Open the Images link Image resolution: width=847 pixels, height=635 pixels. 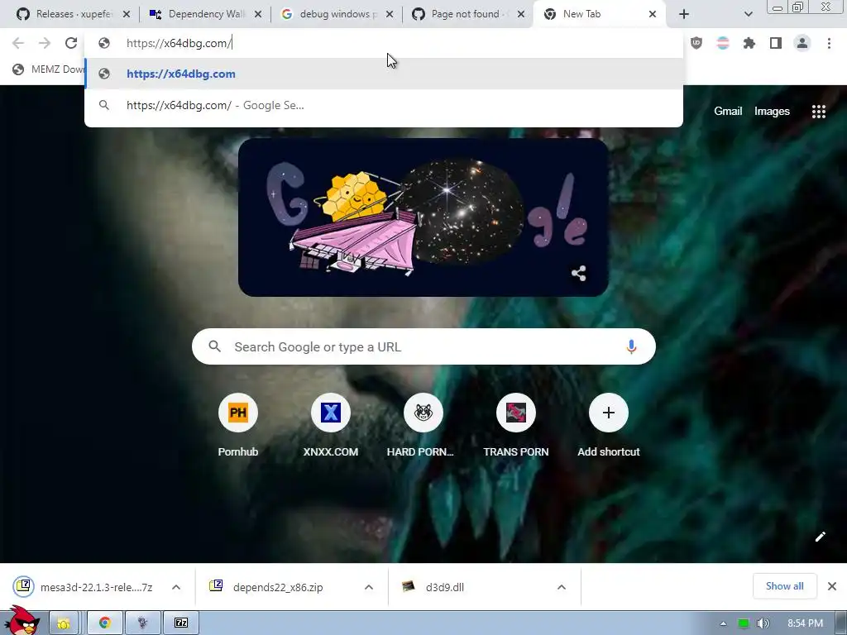[x=772, y=112]
